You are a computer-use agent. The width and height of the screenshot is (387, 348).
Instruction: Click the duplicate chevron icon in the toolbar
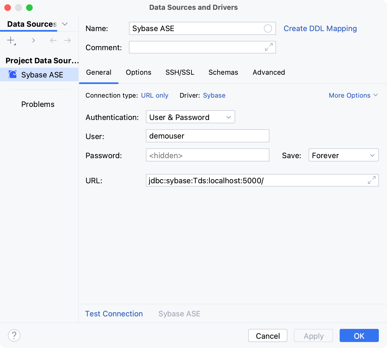click(33, 40)
